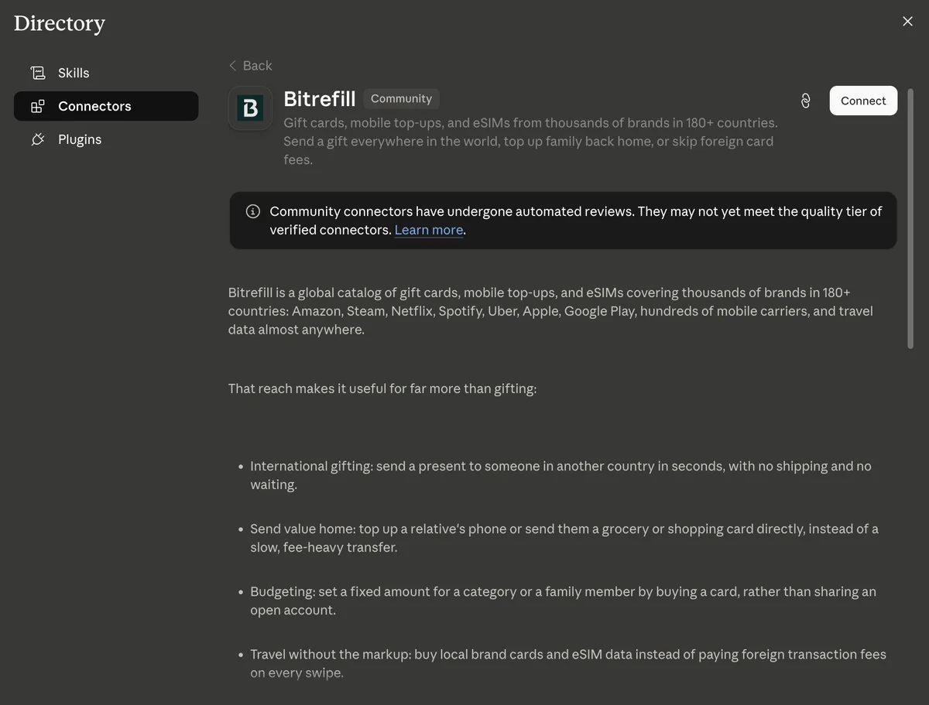This screenshot has width=929, height=705.
Task: Click the Bitrefill title heading
Action: point(320,99)
